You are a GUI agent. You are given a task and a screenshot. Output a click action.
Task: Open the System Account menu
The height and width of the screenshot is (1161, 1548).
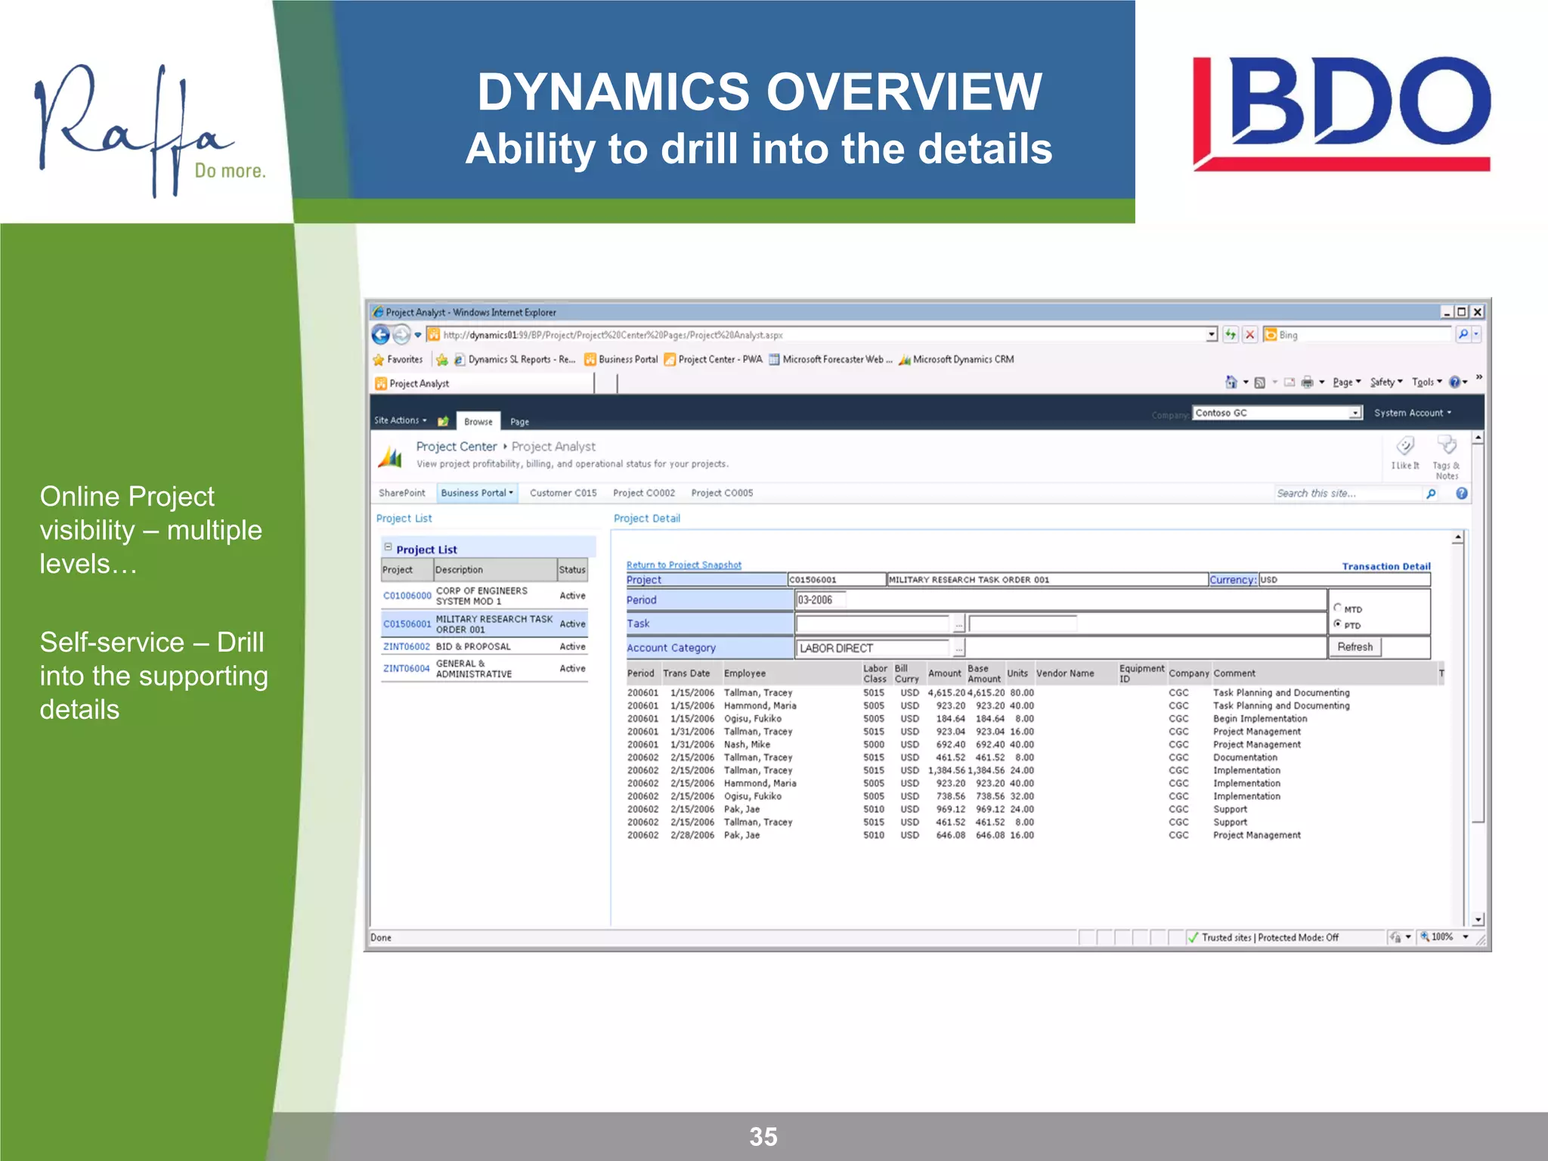1413,413
